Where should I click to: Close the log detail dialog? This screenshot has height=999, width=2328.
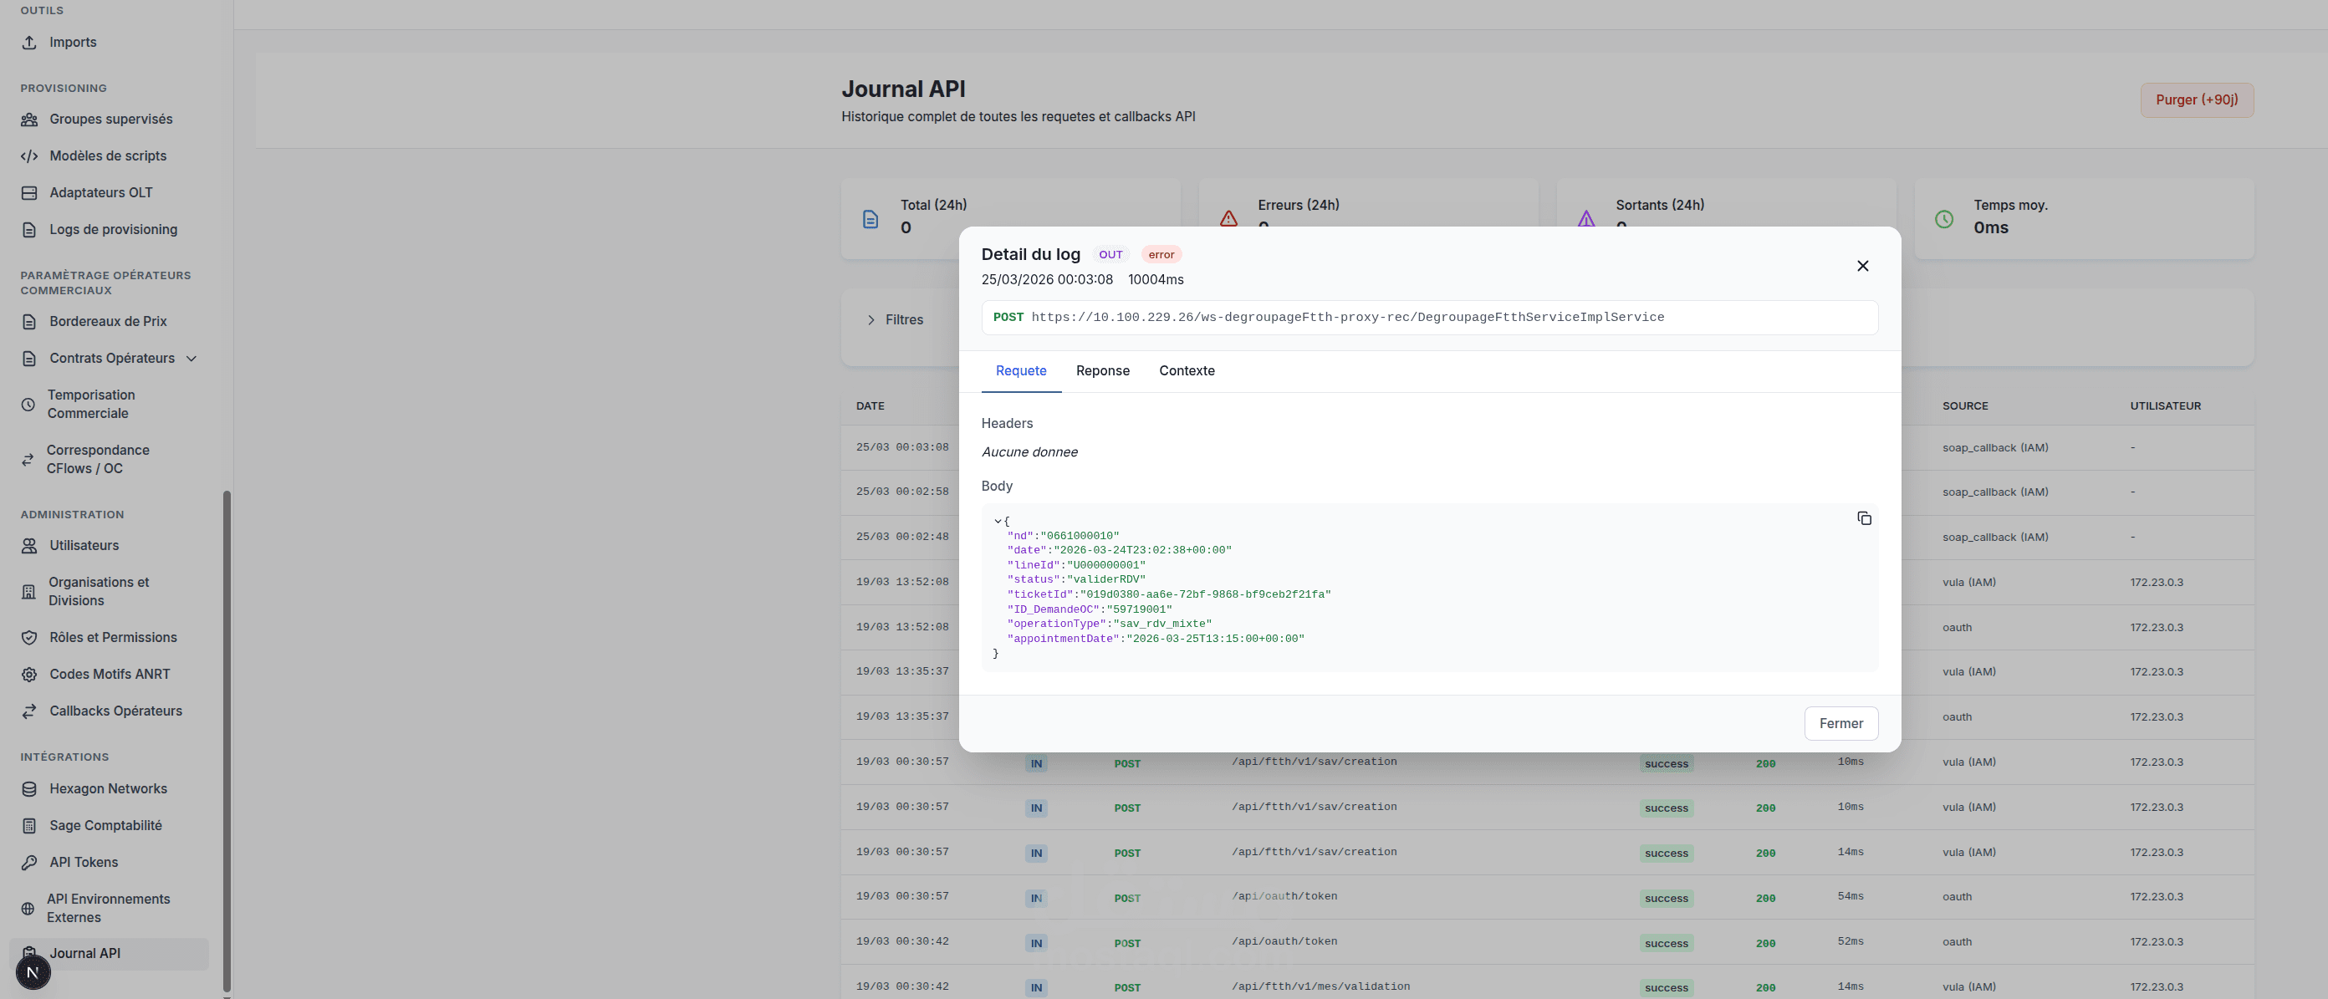click(1861, 266)
